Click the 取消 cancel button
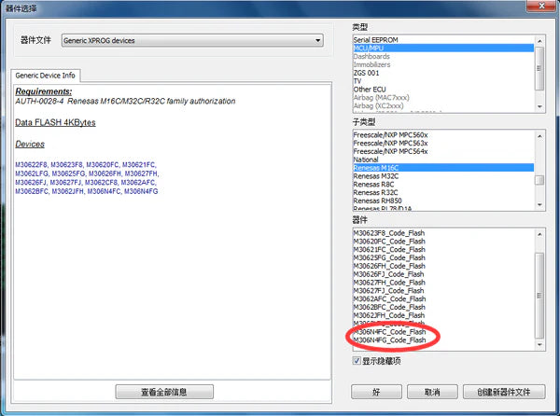Screen dimensions: 560x416 (432, 392)
